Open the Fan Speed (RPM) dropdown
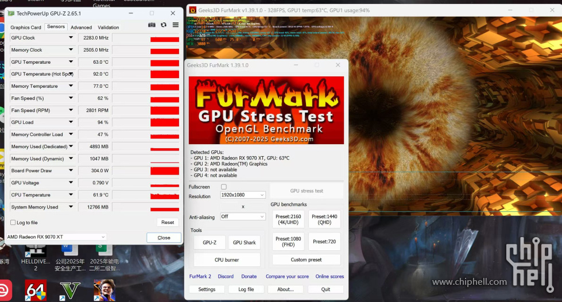The width and height of the screenshot is (562, 302). pyautogui.click(x=71, y=110)
